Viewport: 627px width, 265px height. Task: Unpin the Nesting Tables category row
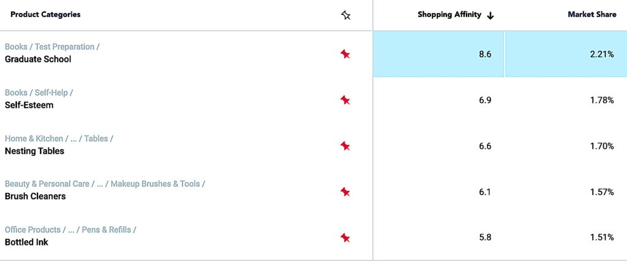click(x=345, y=146)
